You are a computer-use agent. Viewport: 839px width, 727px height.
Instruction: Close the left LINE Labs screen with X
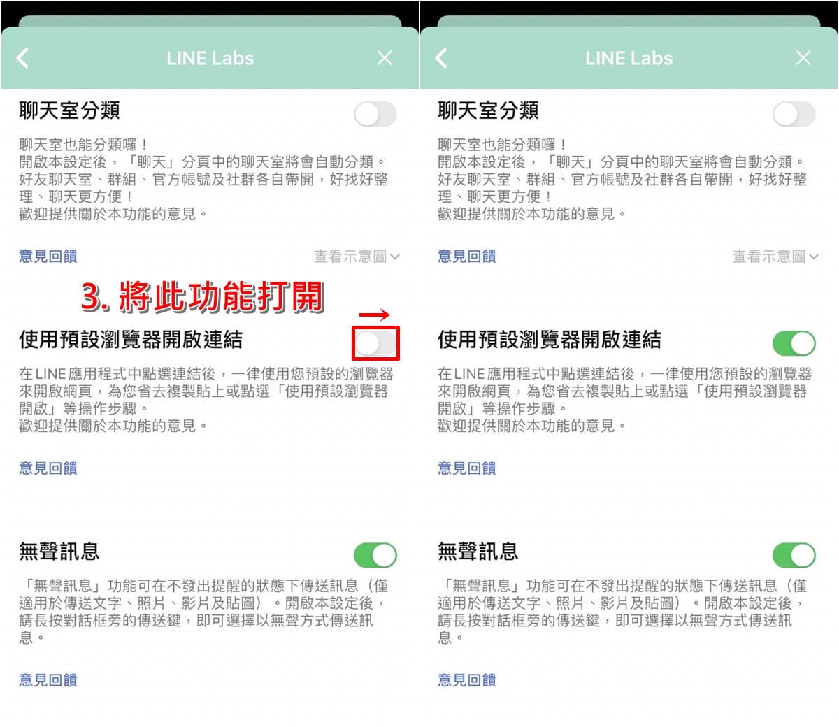point(385,58)
